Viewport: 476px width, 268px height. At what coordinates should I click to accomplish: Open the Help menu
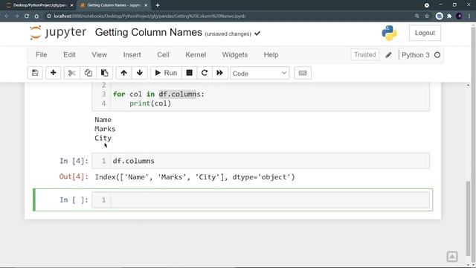tap(271, 54)
